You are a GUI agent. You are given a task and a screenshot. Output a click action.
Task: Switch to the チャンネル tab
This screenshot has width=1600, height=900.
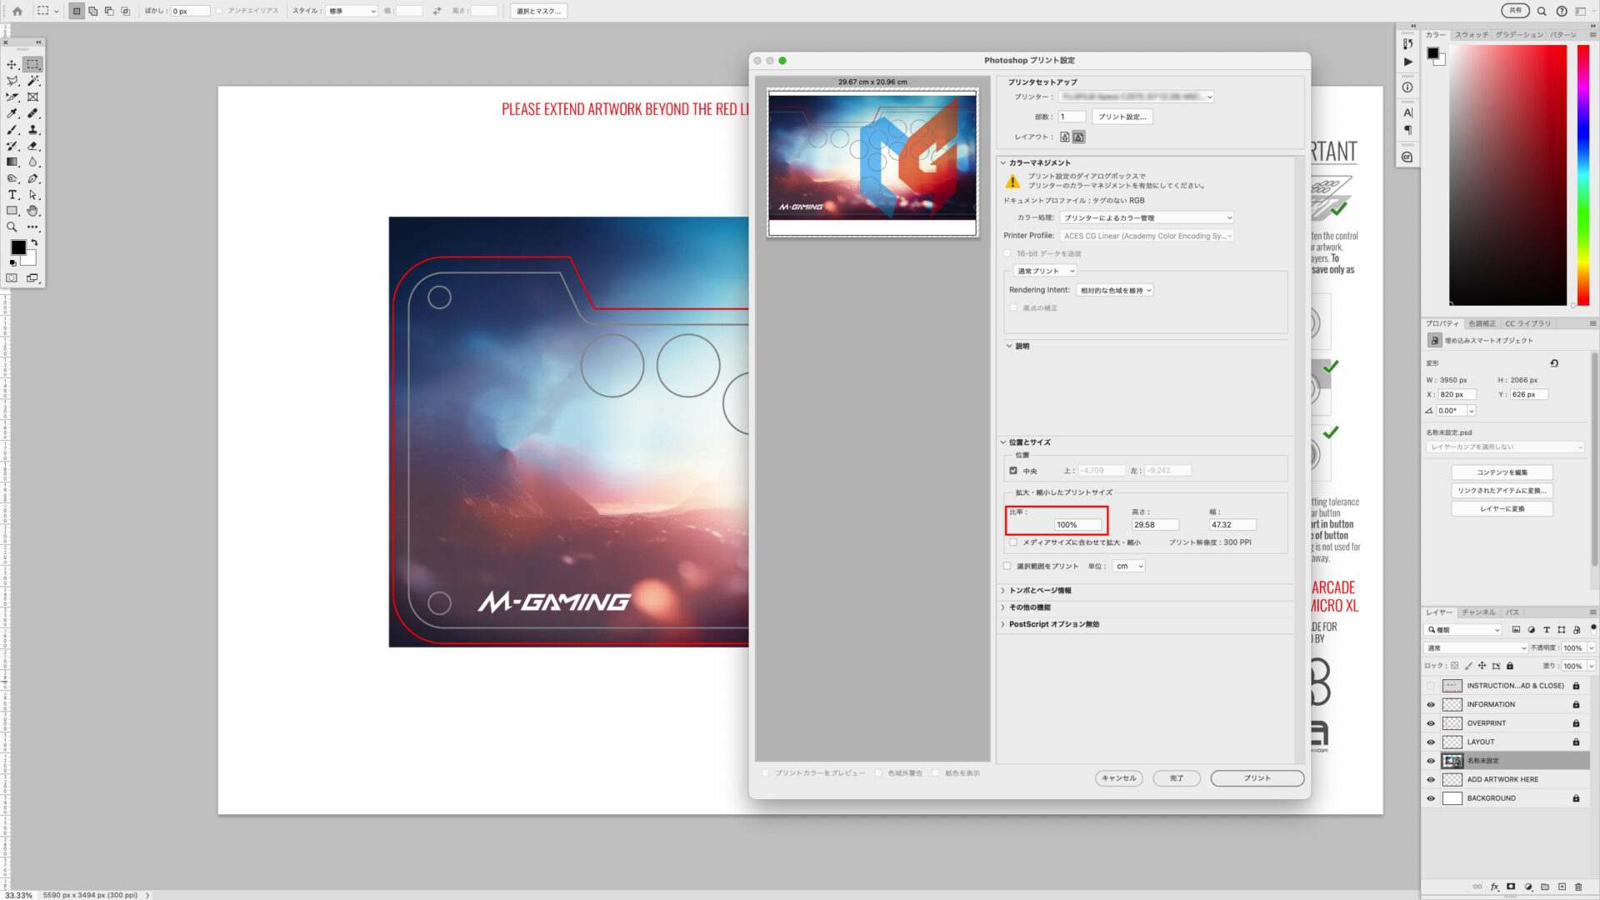click(x=1478, y=612)
